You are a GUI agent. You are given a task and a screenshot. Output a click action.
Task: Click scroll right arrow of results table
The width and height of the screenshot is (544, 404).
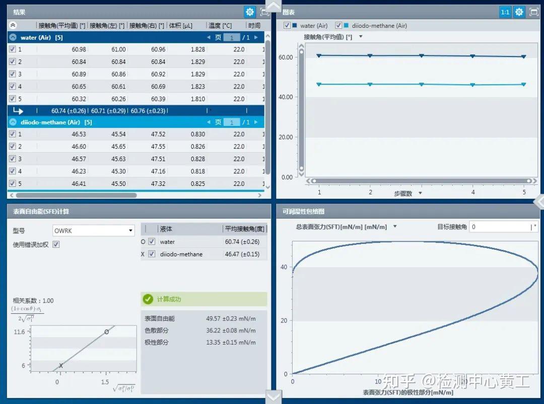click(259, 195)
